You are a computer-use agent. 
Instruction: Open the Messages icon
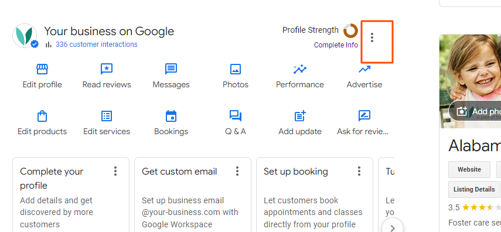click(171, 69)
